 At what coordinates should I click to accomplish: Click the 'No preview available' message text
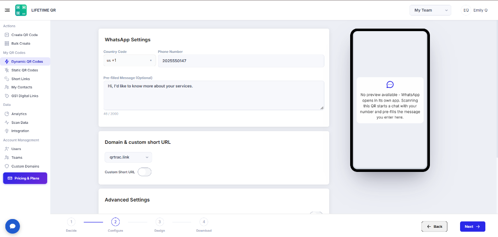pyautogui.click(x=390, y=106)
